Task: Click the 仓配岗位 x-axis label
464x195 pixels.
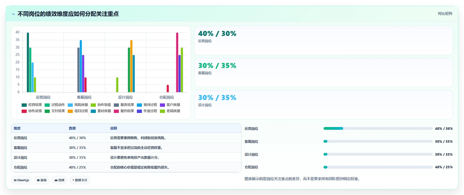Action: (167, 97)
